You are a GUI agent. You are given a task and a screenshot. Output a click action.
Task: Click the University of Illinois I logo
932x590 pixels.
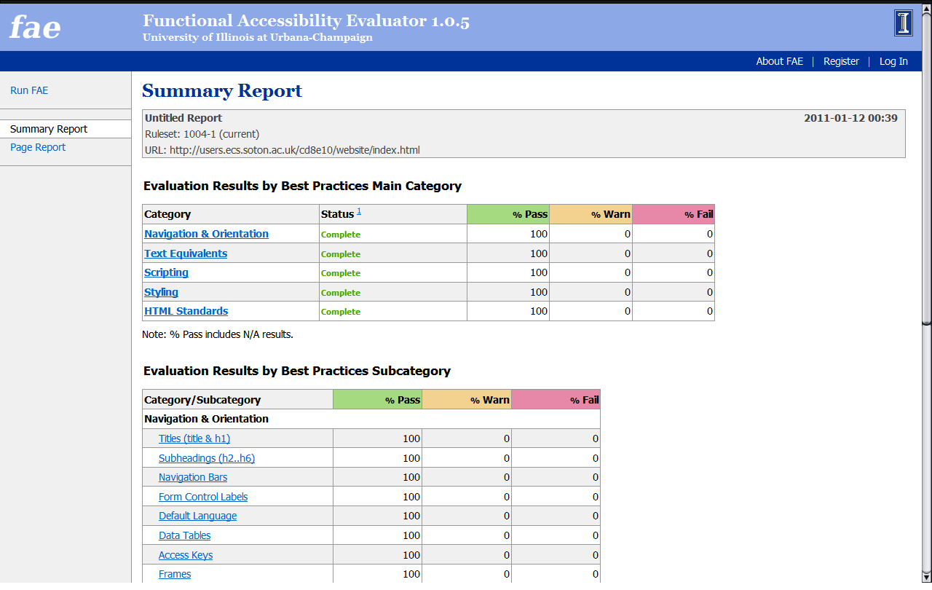pyautogui.click(x=904, y=23)
